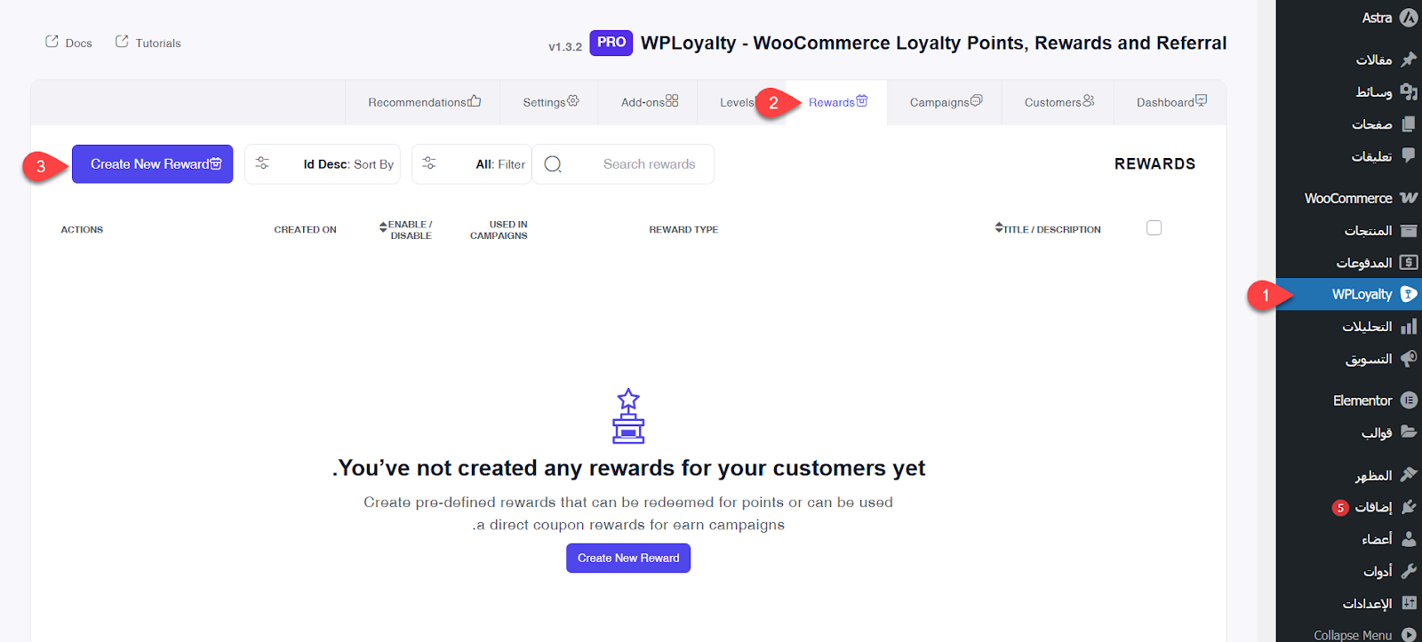The image size is (1422, 642).
Task: Open the Id Desc Sort By dropdown
Action: [x=323, y=164]
